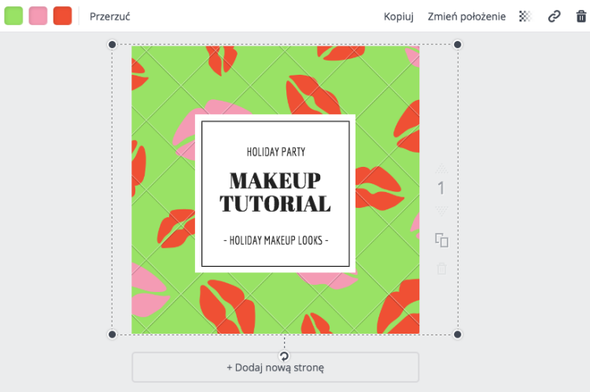
Task: Select the pink color swatch
Action: pyautogui.click(x=38, y=16)
